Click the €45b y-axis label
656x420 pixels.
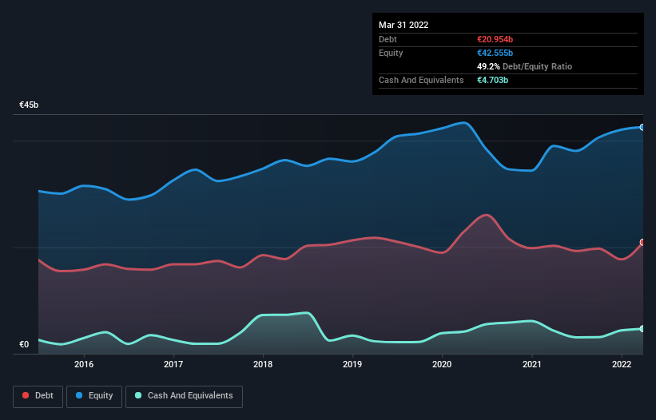click(x=29, y=105)
